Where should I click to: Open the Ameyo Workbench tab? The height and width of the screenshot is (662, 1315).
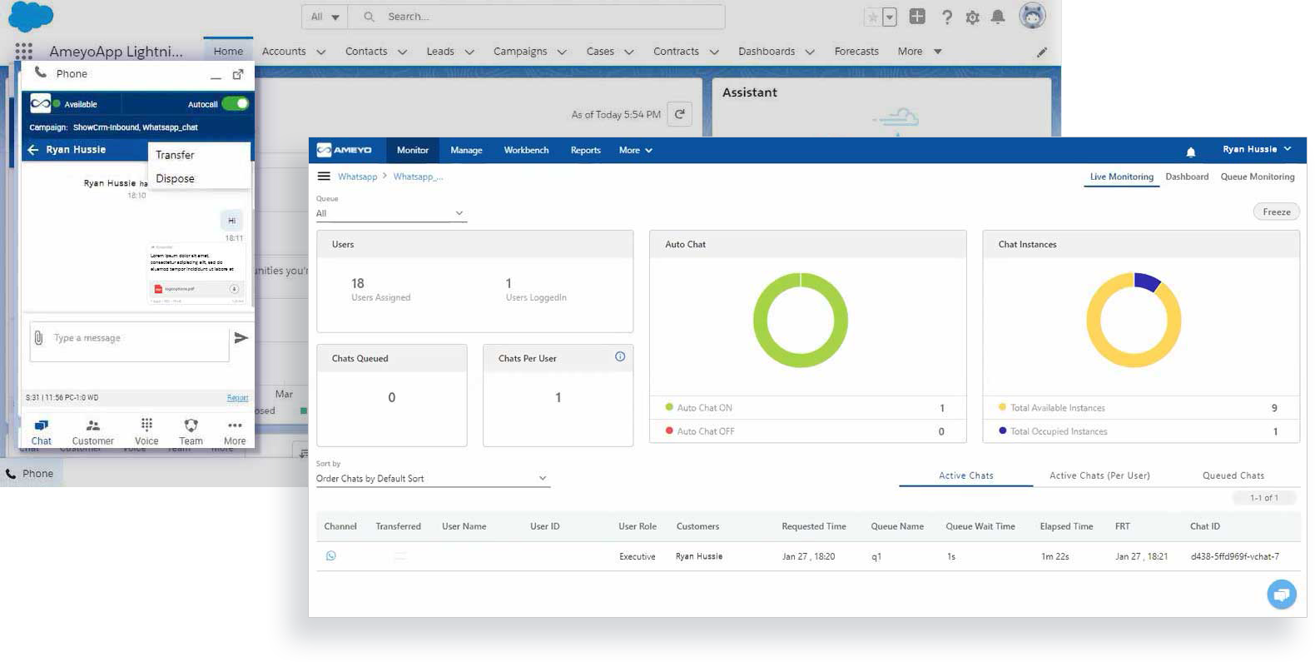(526, 151)
